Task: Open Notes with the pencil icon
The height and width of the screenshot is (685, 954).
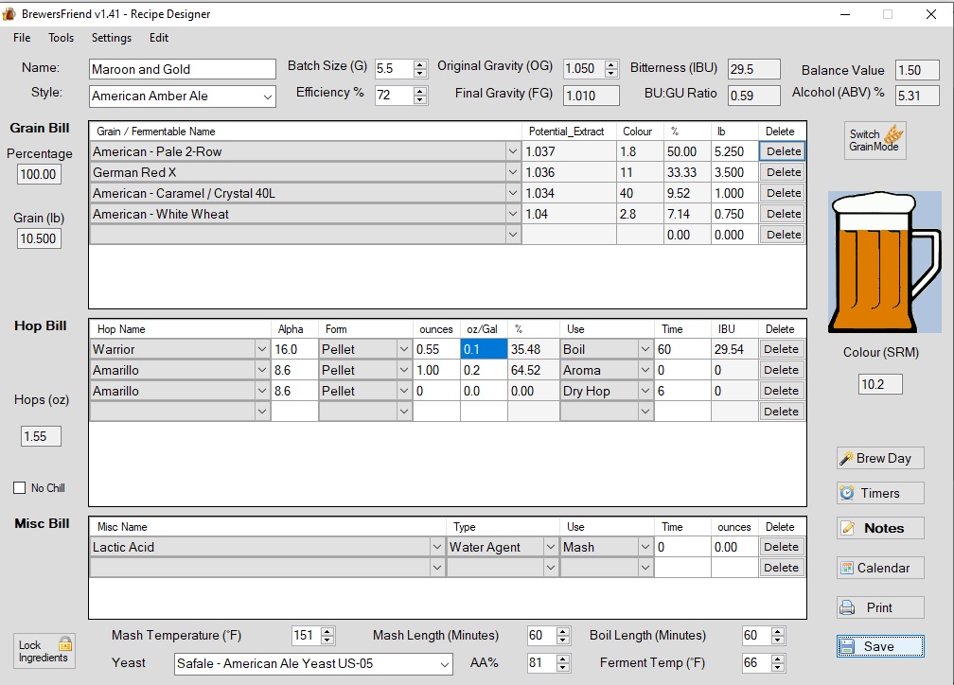Action: coord(879,528)
